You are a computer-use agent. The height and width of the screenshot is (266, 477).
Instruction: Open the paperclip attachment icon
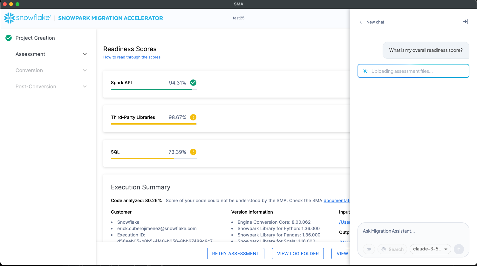click(369, 249)
